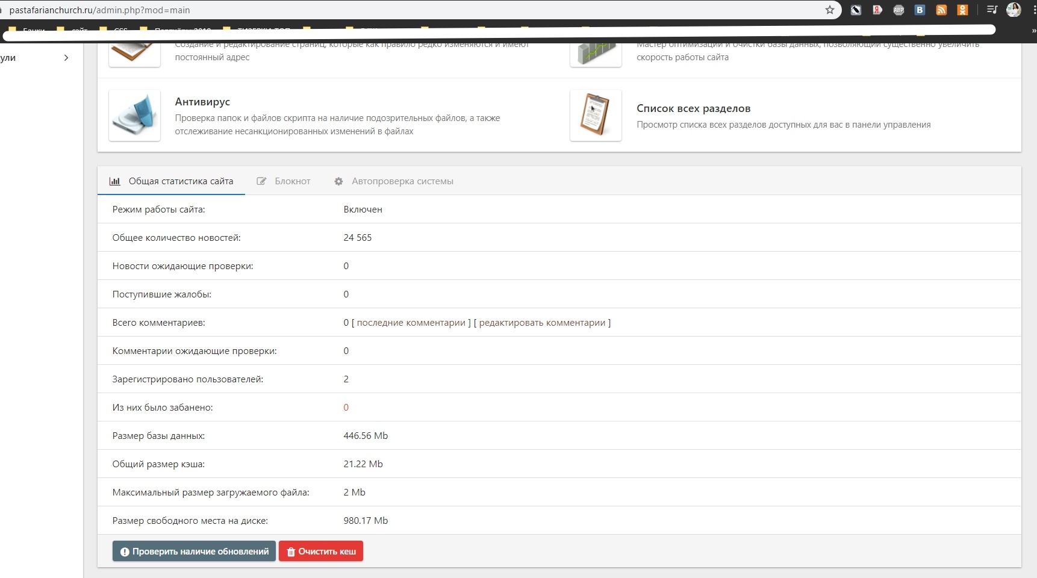Open редактировать комментарии link
This screenshot has width=1037, height=578.
click(542, 323)
